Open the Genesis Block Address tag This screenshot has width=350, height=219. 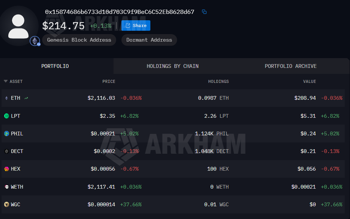79,40
